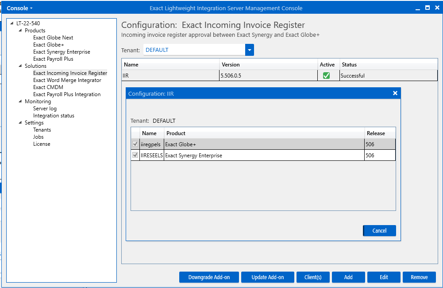The width and height of the screenshot is (443, 288).
Task: Collapse the Solutions tree section
Action: coord(20,66)
